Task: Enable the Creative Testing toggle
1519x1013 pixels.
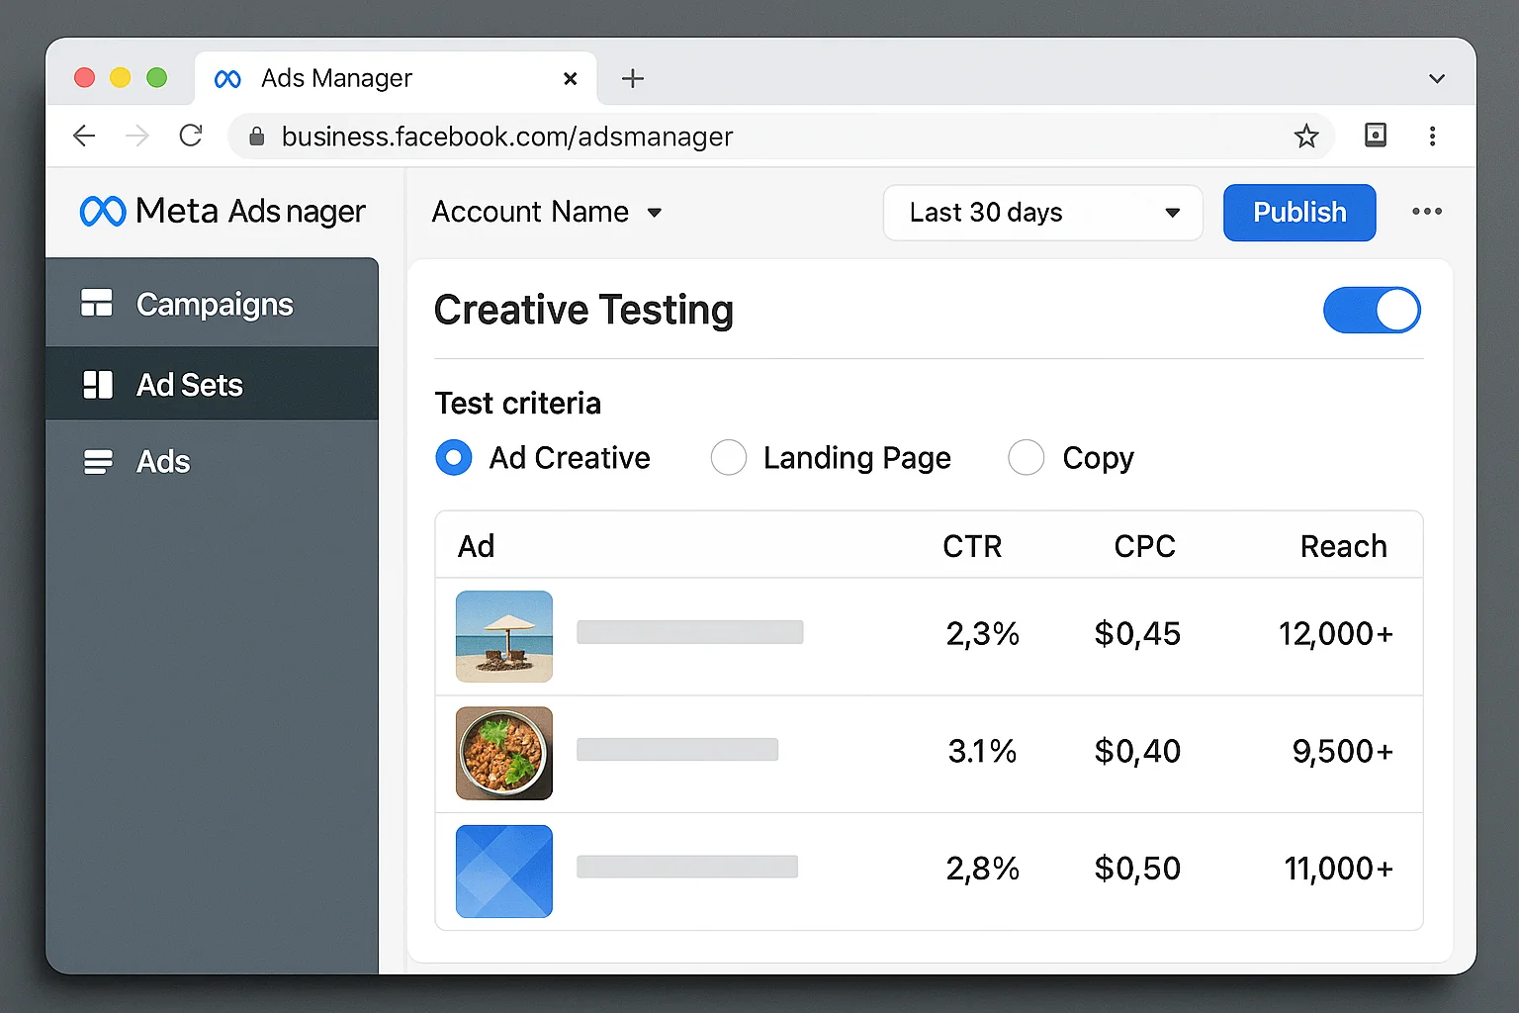Action: click(x=1372, y=310)
